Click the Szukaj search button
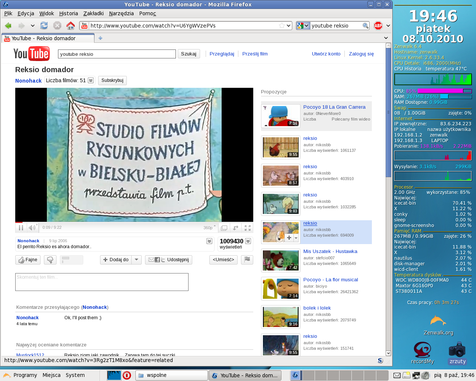 click(x=189, y=54)
